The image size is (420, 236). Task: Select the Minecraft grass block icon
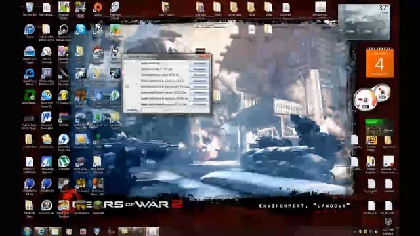[x=98, y=206]
